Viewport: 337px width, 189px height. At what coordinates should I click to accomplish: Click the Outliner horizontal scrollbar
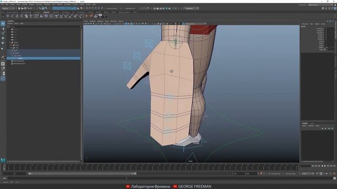point(44,161)
